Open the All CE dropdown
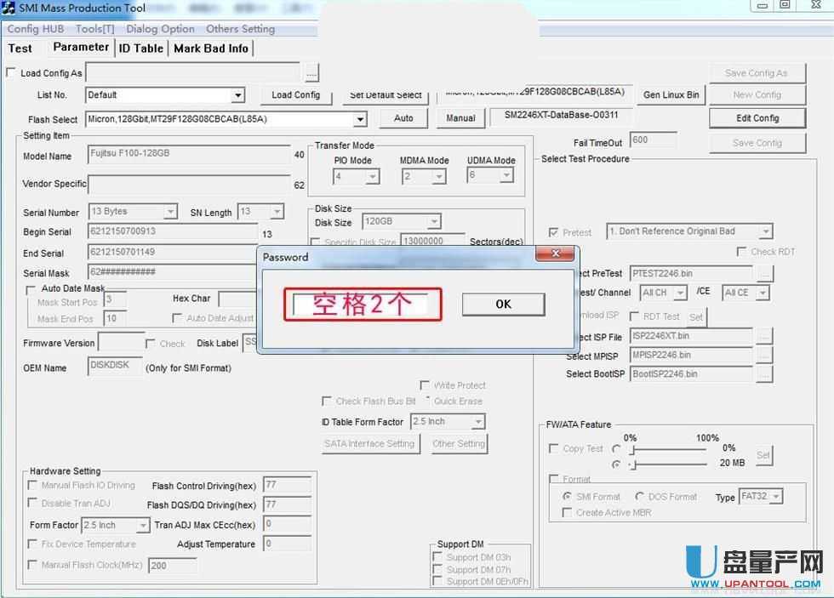This screenshot has height=598, width=834. [x=763, y=293]
